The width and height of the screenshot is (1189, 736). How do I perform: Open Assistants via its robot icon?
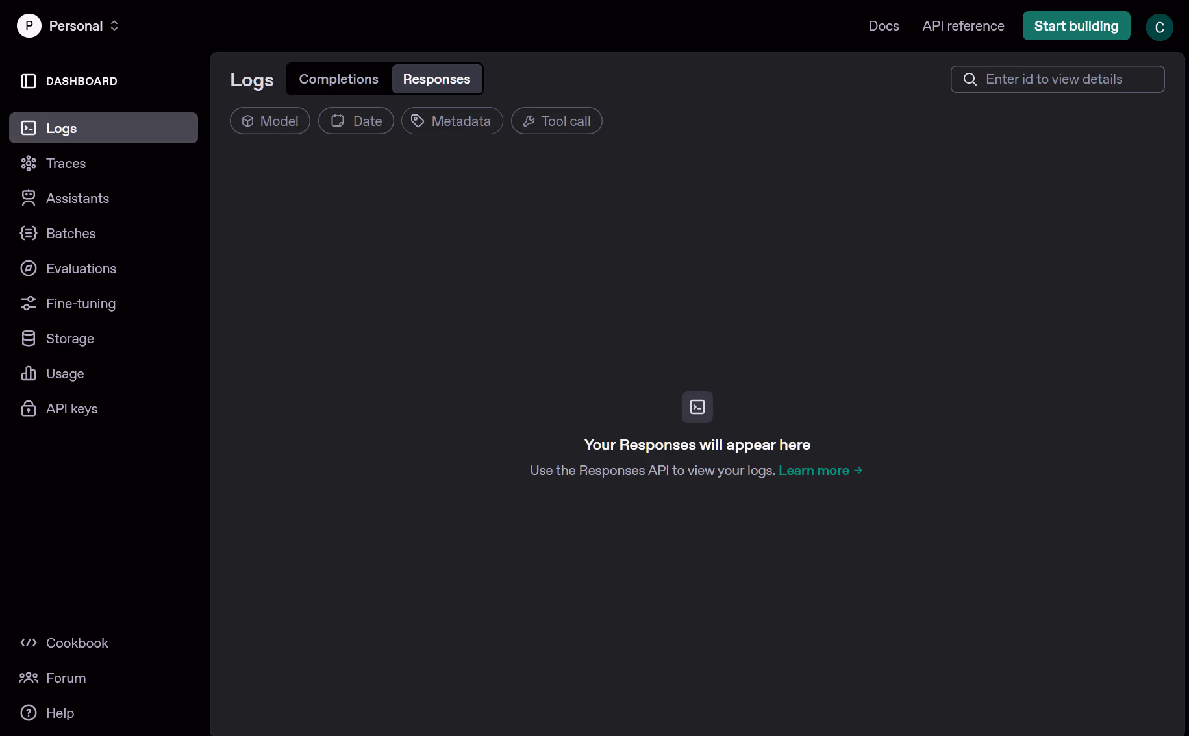(x=29, y=199)
